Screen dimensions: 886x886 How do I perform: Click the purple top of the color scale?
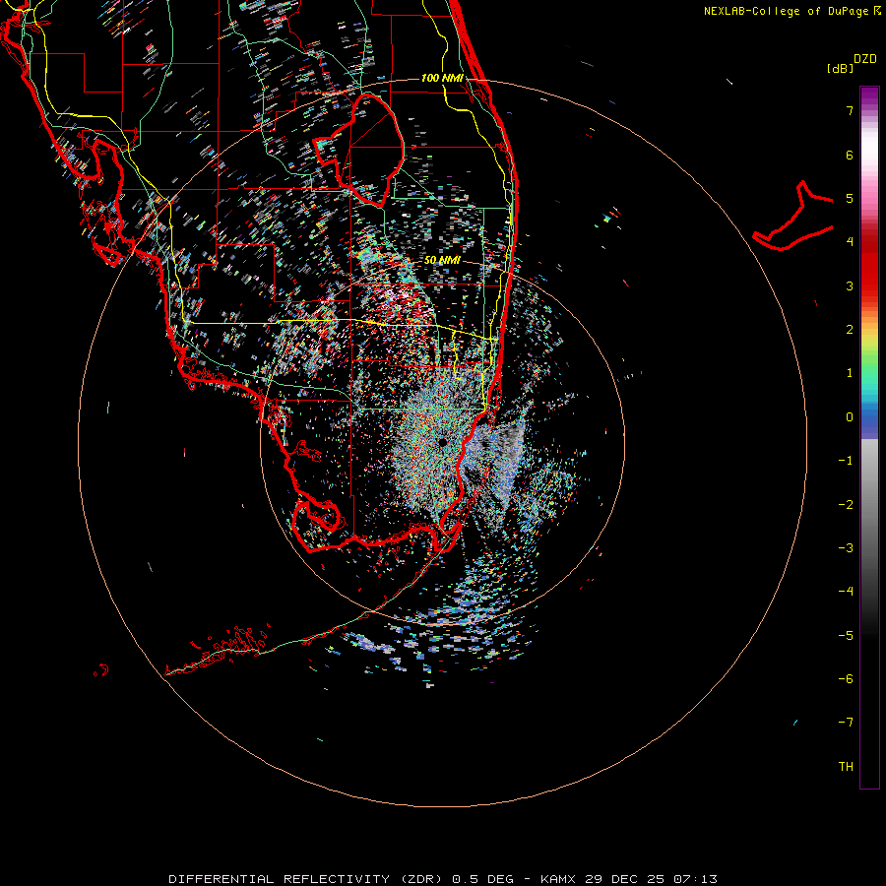click(869, 96)
